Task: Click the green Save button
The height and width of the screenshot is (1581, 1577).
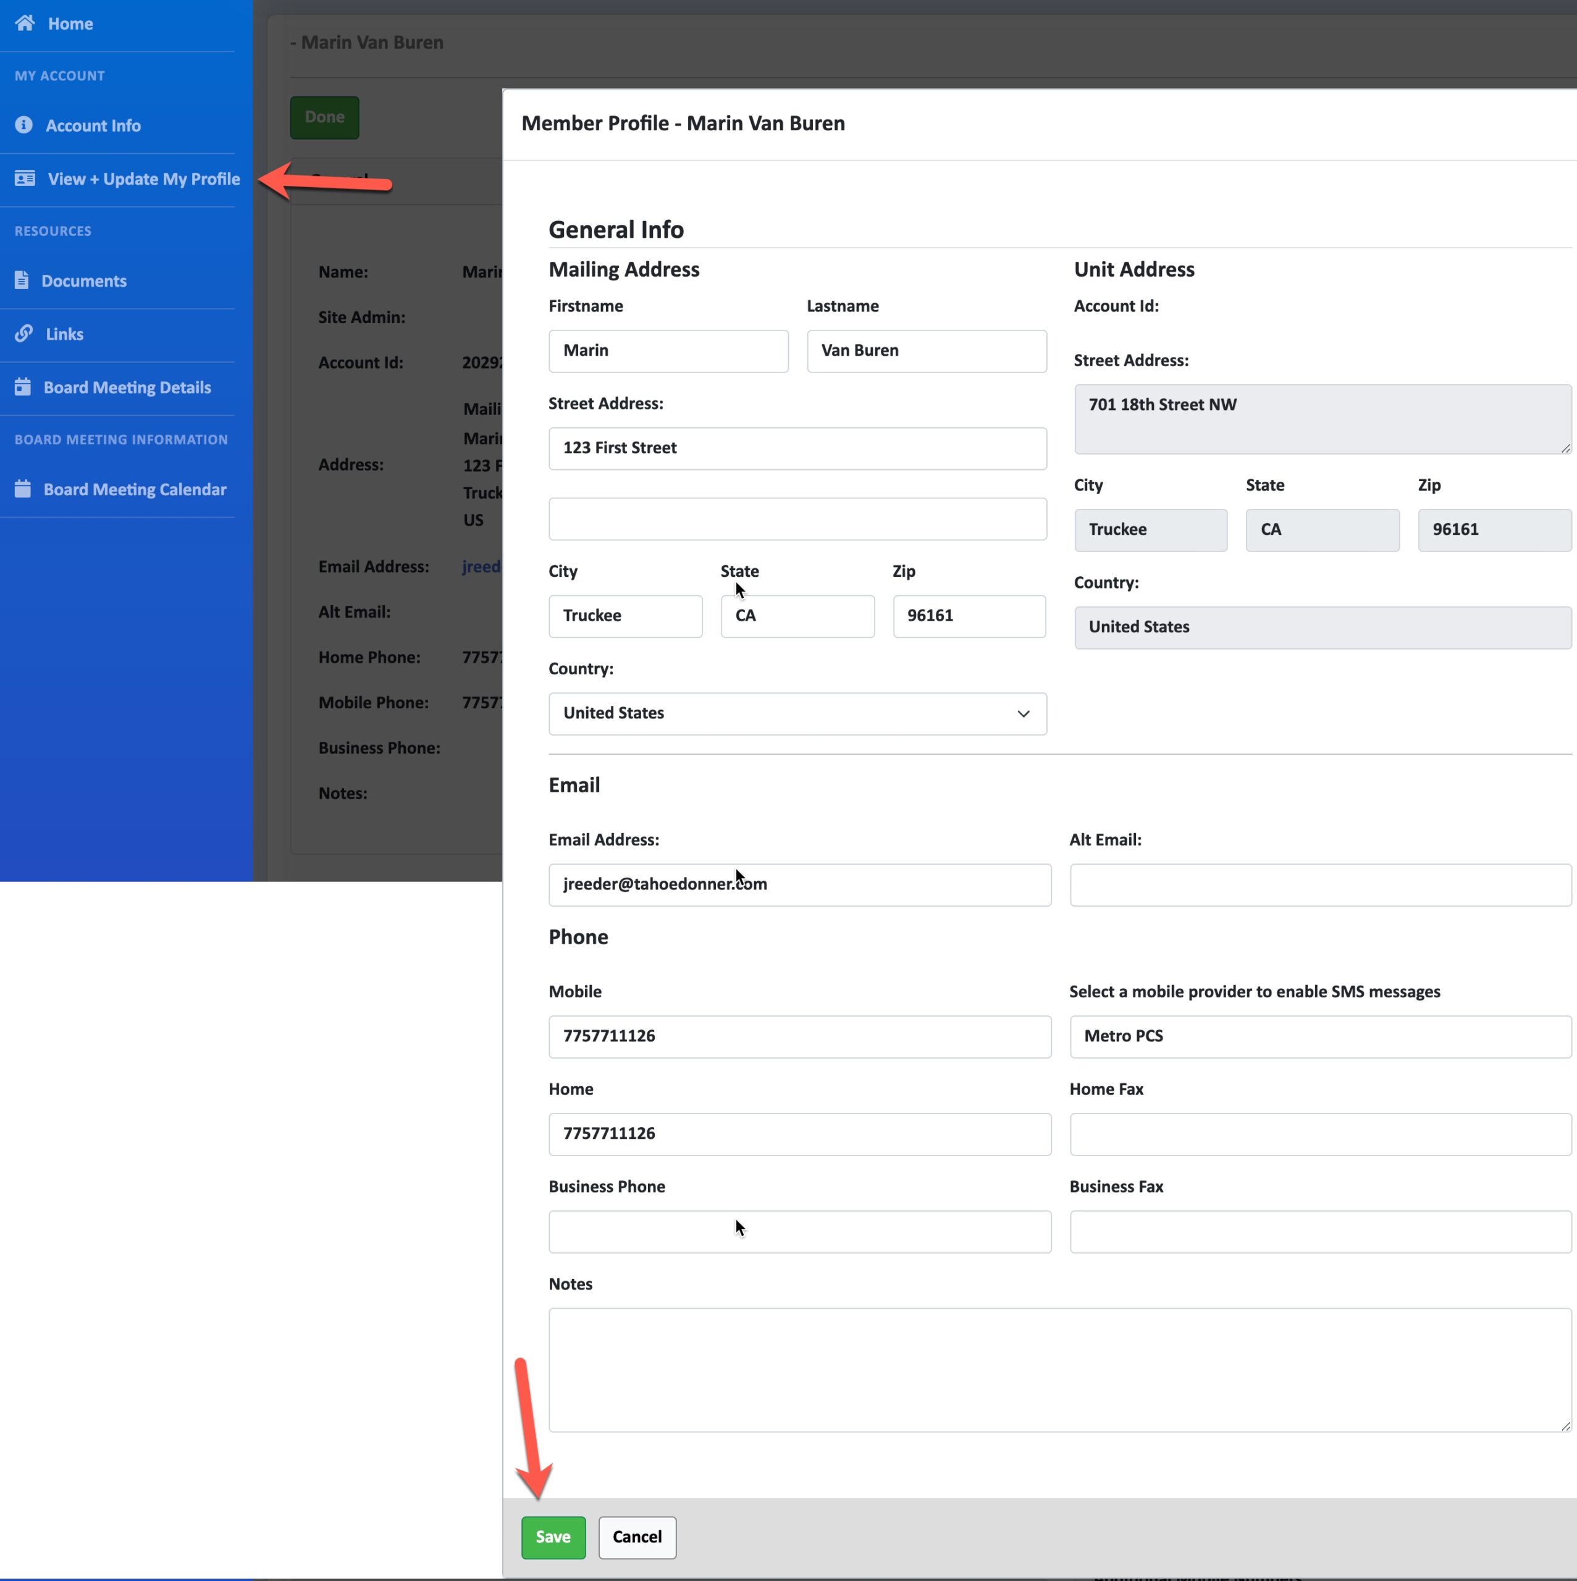Action: pos(553,1537)
